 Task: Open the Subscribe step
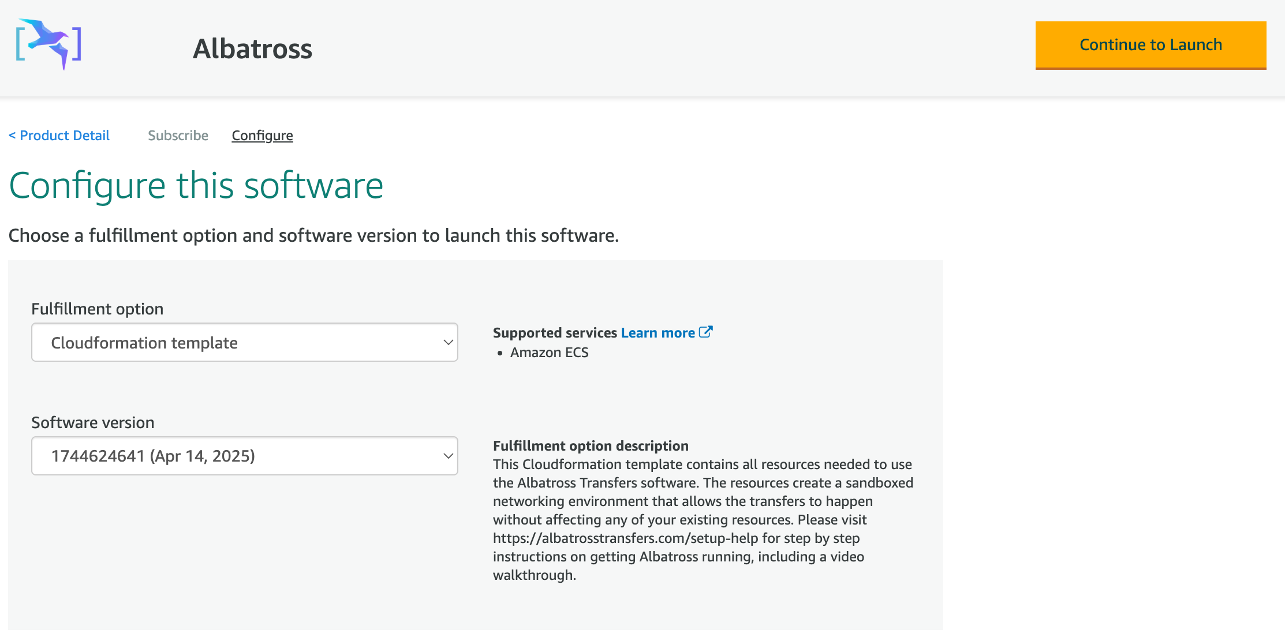(178, 136)
